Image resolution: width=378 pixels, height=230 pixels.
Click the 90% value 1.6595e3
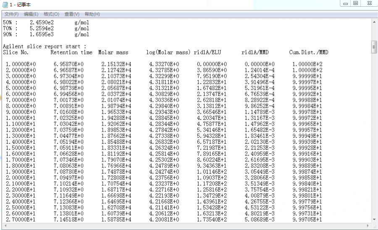42,34
